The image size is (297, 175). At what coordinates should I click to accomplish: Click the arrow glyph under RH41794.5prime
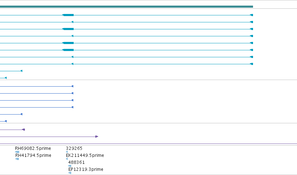(x=17, y=159)
